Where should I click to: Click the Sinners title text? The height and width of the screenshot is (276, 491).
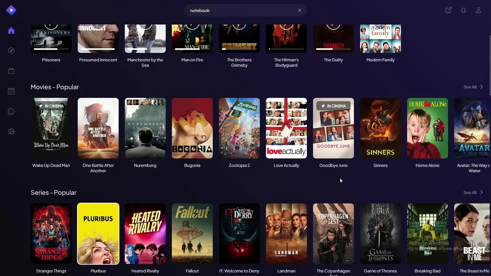click(x=381, y=166)
